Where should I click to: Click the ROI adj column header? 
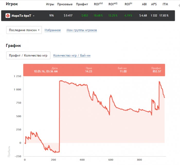pyautogui.click(x=113, y=4)
